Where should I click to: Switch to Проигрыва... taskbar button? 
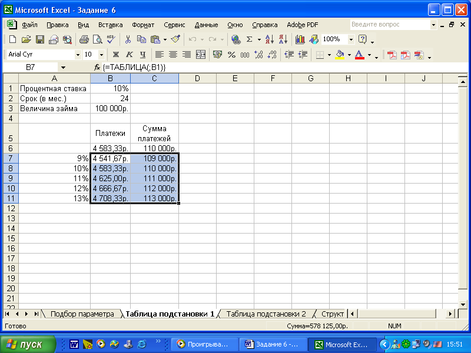[x=204, y=344]
